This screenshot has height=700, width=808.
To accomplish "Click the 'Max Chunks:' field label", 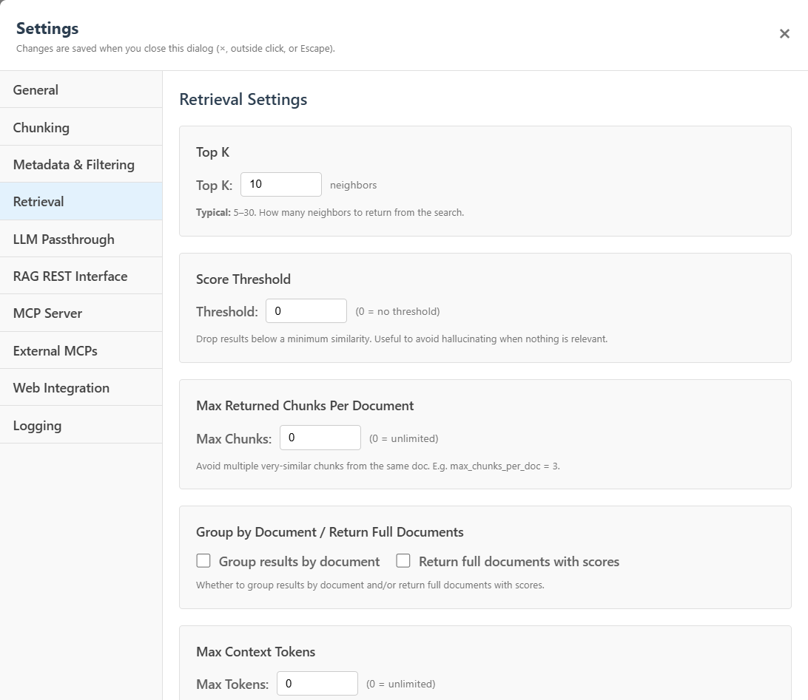I will [x=233, y=439].
